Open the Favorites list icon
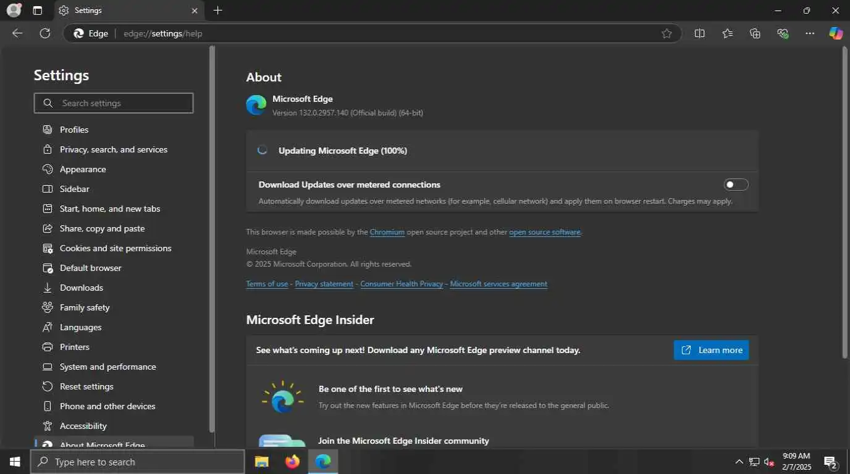The height and width of the screenshot is (474, 850). [x=727, y=33]
